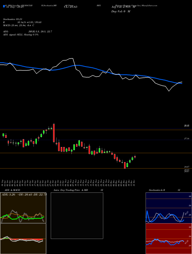Click the lowest red candlestick near 24.67
The height and width of the screenshot is (254, 192).
(x=125, y=165)
